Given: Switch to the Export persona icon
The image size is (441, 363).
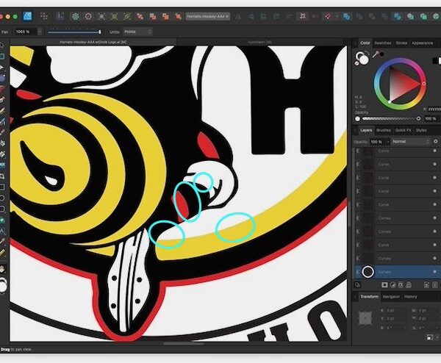Looking at the screenshot, I should pos(60,17).
